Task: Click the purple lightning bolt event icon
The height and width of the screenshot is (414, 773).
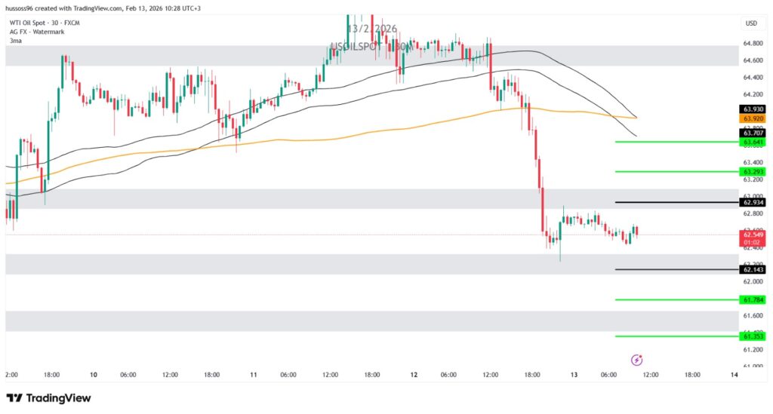Action: 636,360
